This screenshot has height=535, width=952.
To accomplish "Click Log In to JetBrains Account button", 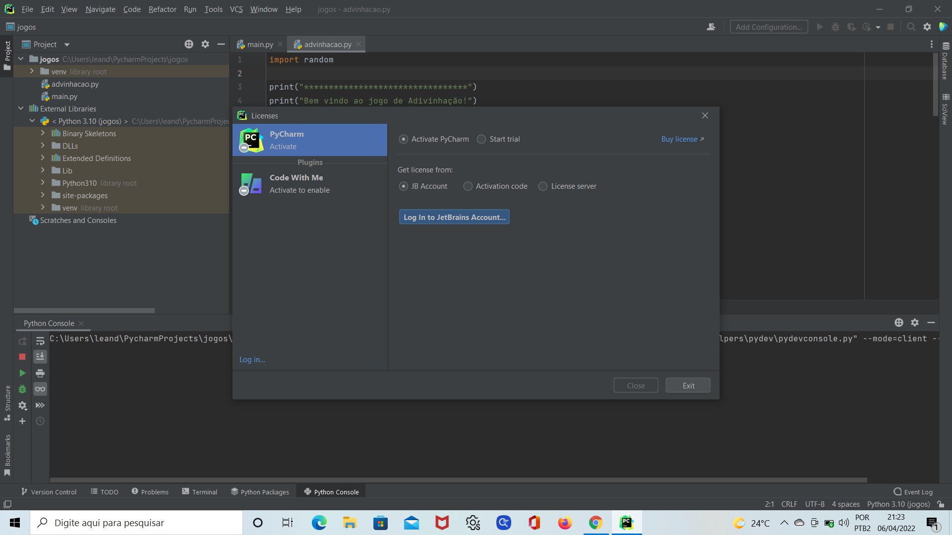I will pos(454,216).
